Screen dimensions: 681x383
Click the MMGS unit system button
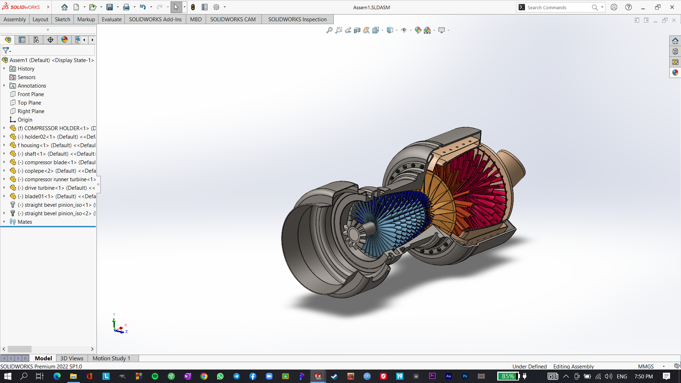pos(646,366)
